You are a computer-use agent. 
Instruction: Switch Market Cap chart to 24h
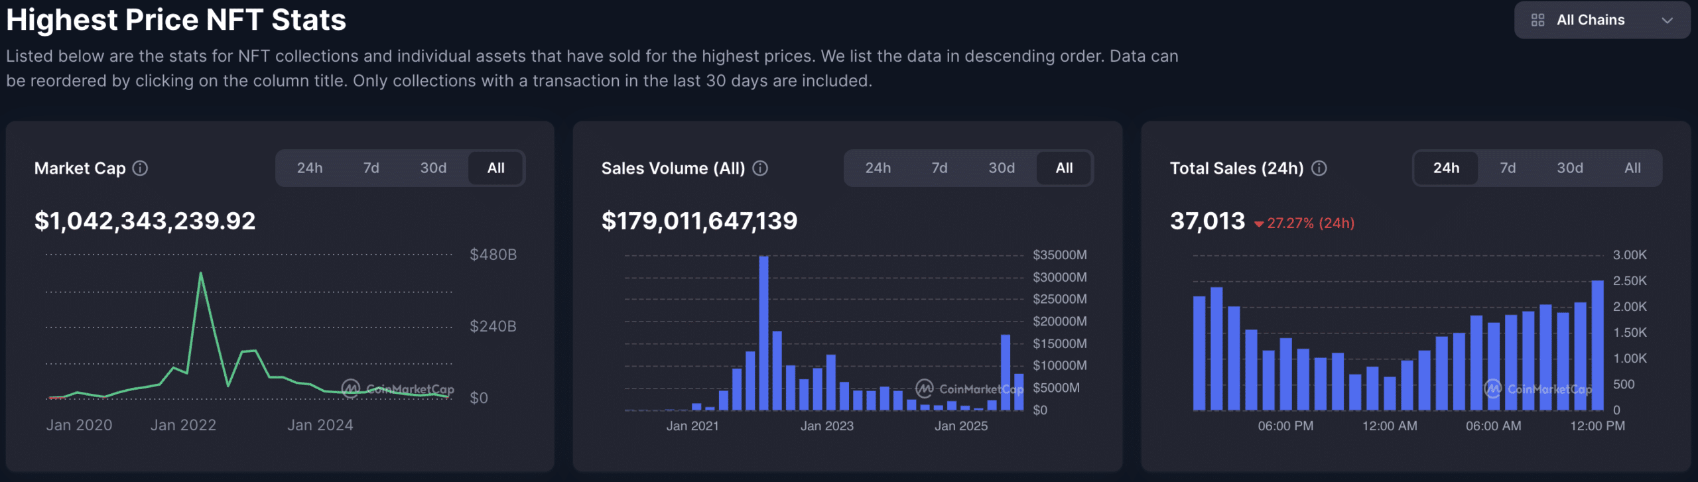pos(310,168)
